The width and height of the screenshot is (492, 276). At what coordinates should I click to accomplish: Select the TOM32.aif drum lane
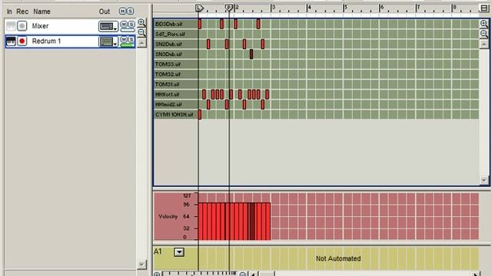click(x=176, y=74)
